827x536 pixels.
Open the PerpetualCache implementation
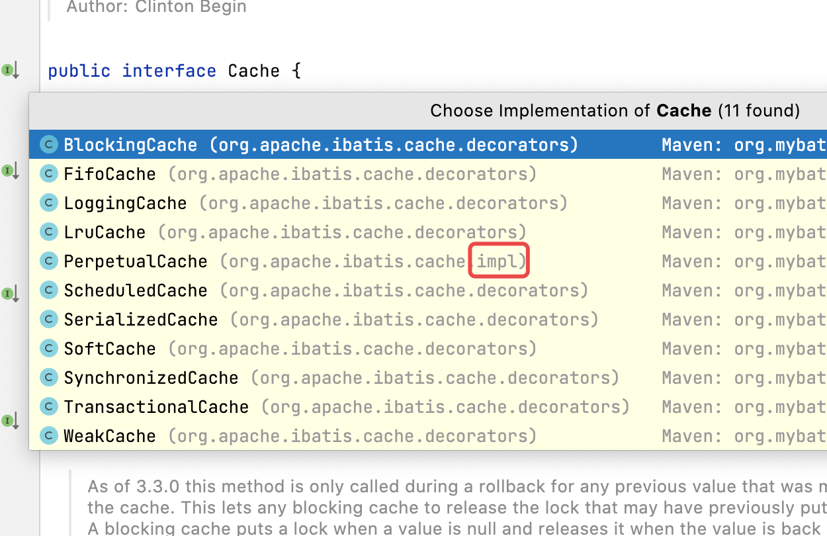pos(135,261)
